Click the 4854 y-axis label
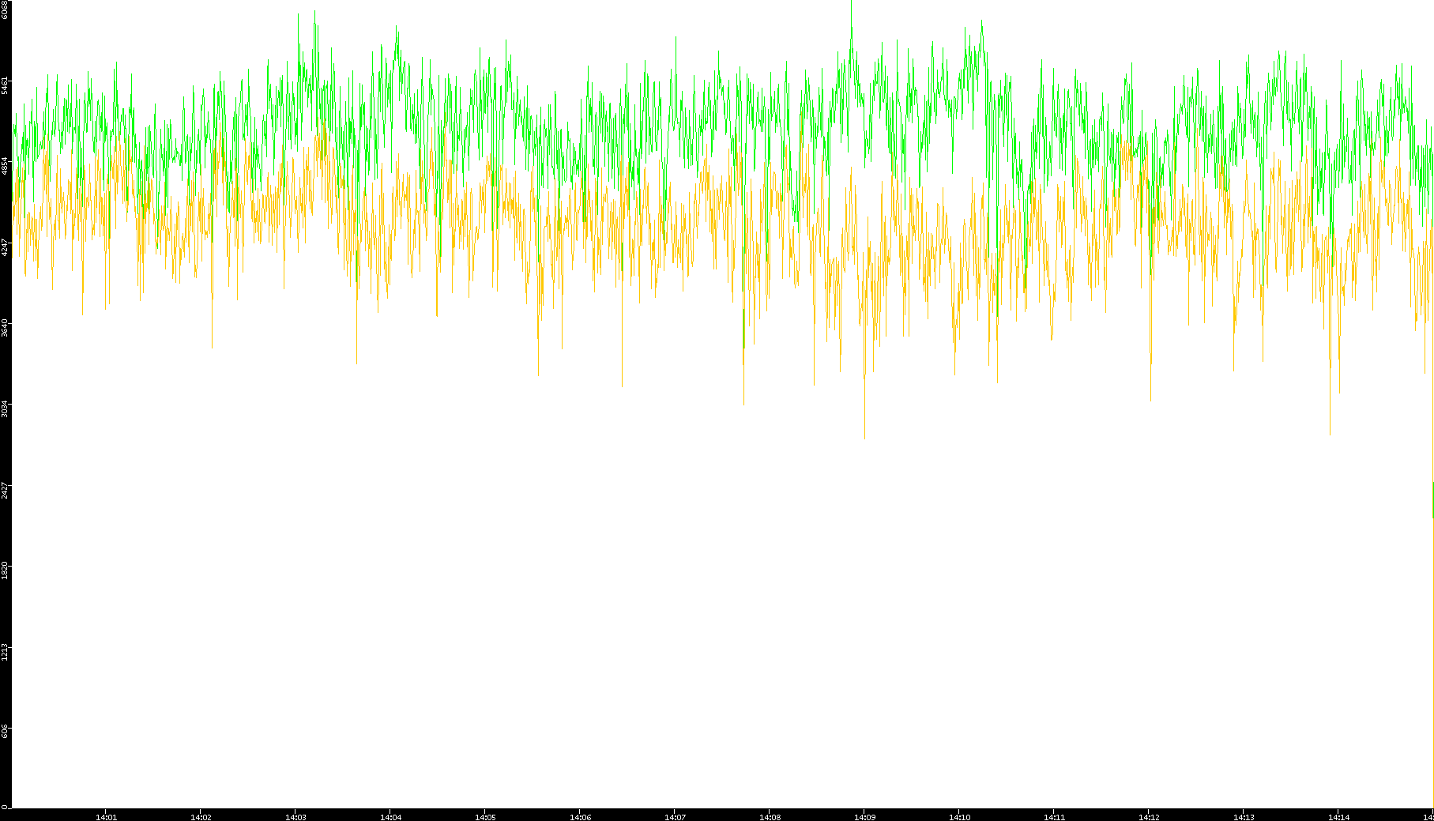 [x=6, y=165]
